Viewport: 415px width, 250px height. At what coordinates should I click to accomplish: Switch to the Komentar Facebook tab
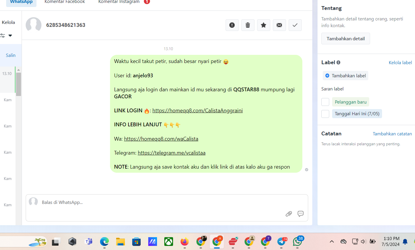pyautogui.click(x=65, y=2)
